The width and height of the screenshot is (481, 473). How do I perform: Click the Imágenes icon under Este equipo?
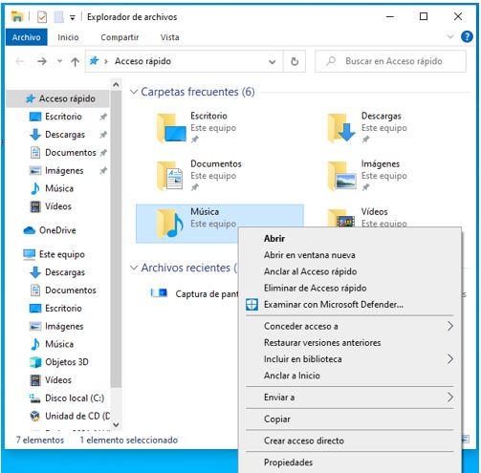tap(35, 326)
